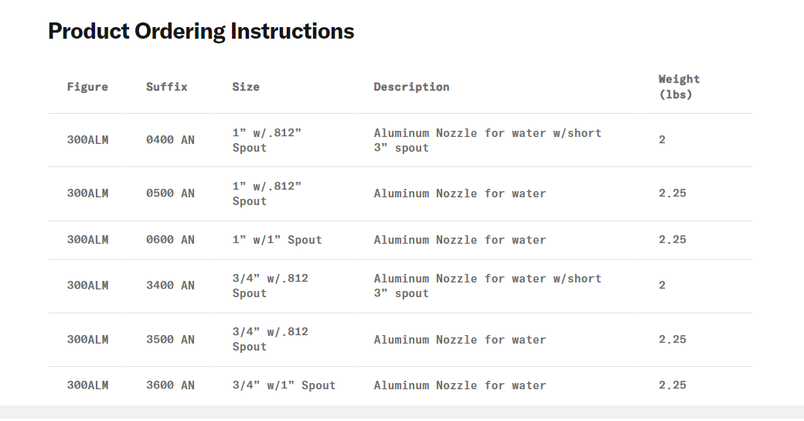The image size is (804, 421).
Task: Click the description in the 0400 AN row
Action: point(487,140)
